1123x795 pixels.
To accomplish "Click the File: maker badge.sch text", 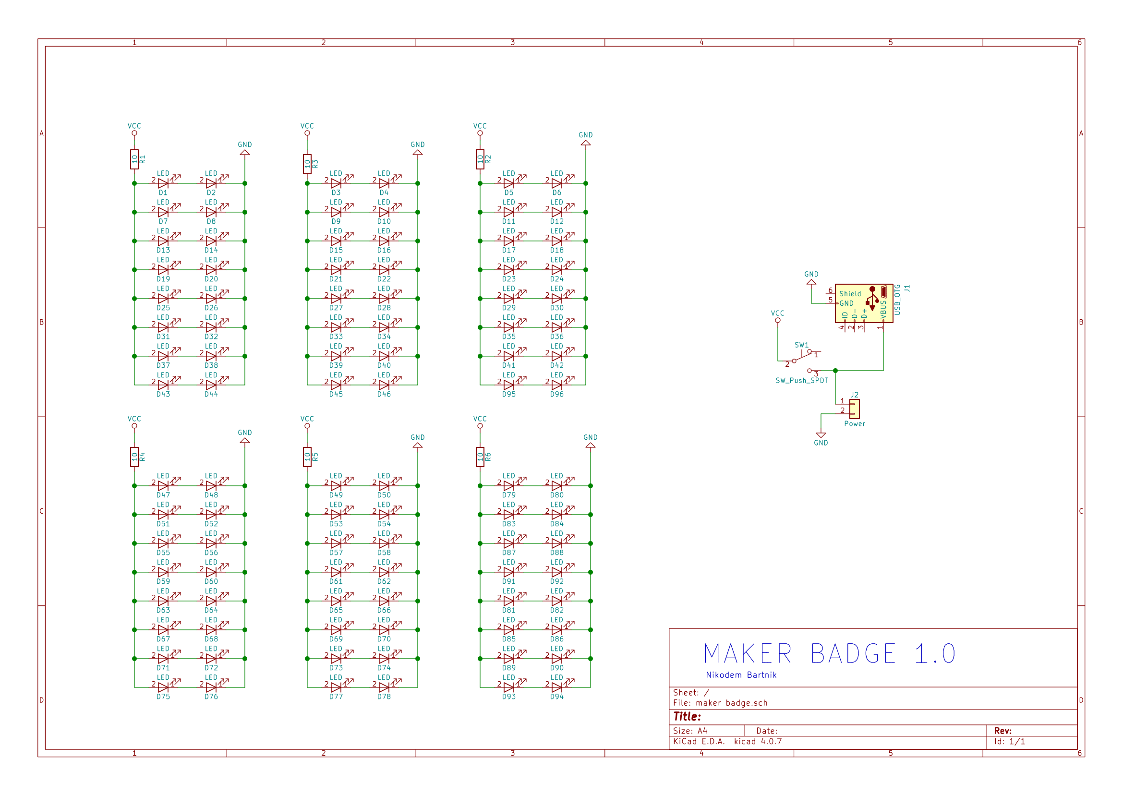I will (720, 703).
